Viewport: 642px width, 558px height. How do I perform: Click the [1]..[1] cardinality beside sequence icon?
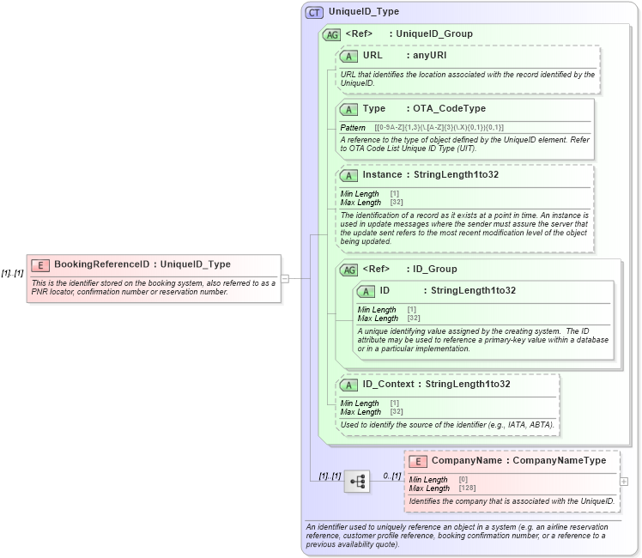coord(330,476)
